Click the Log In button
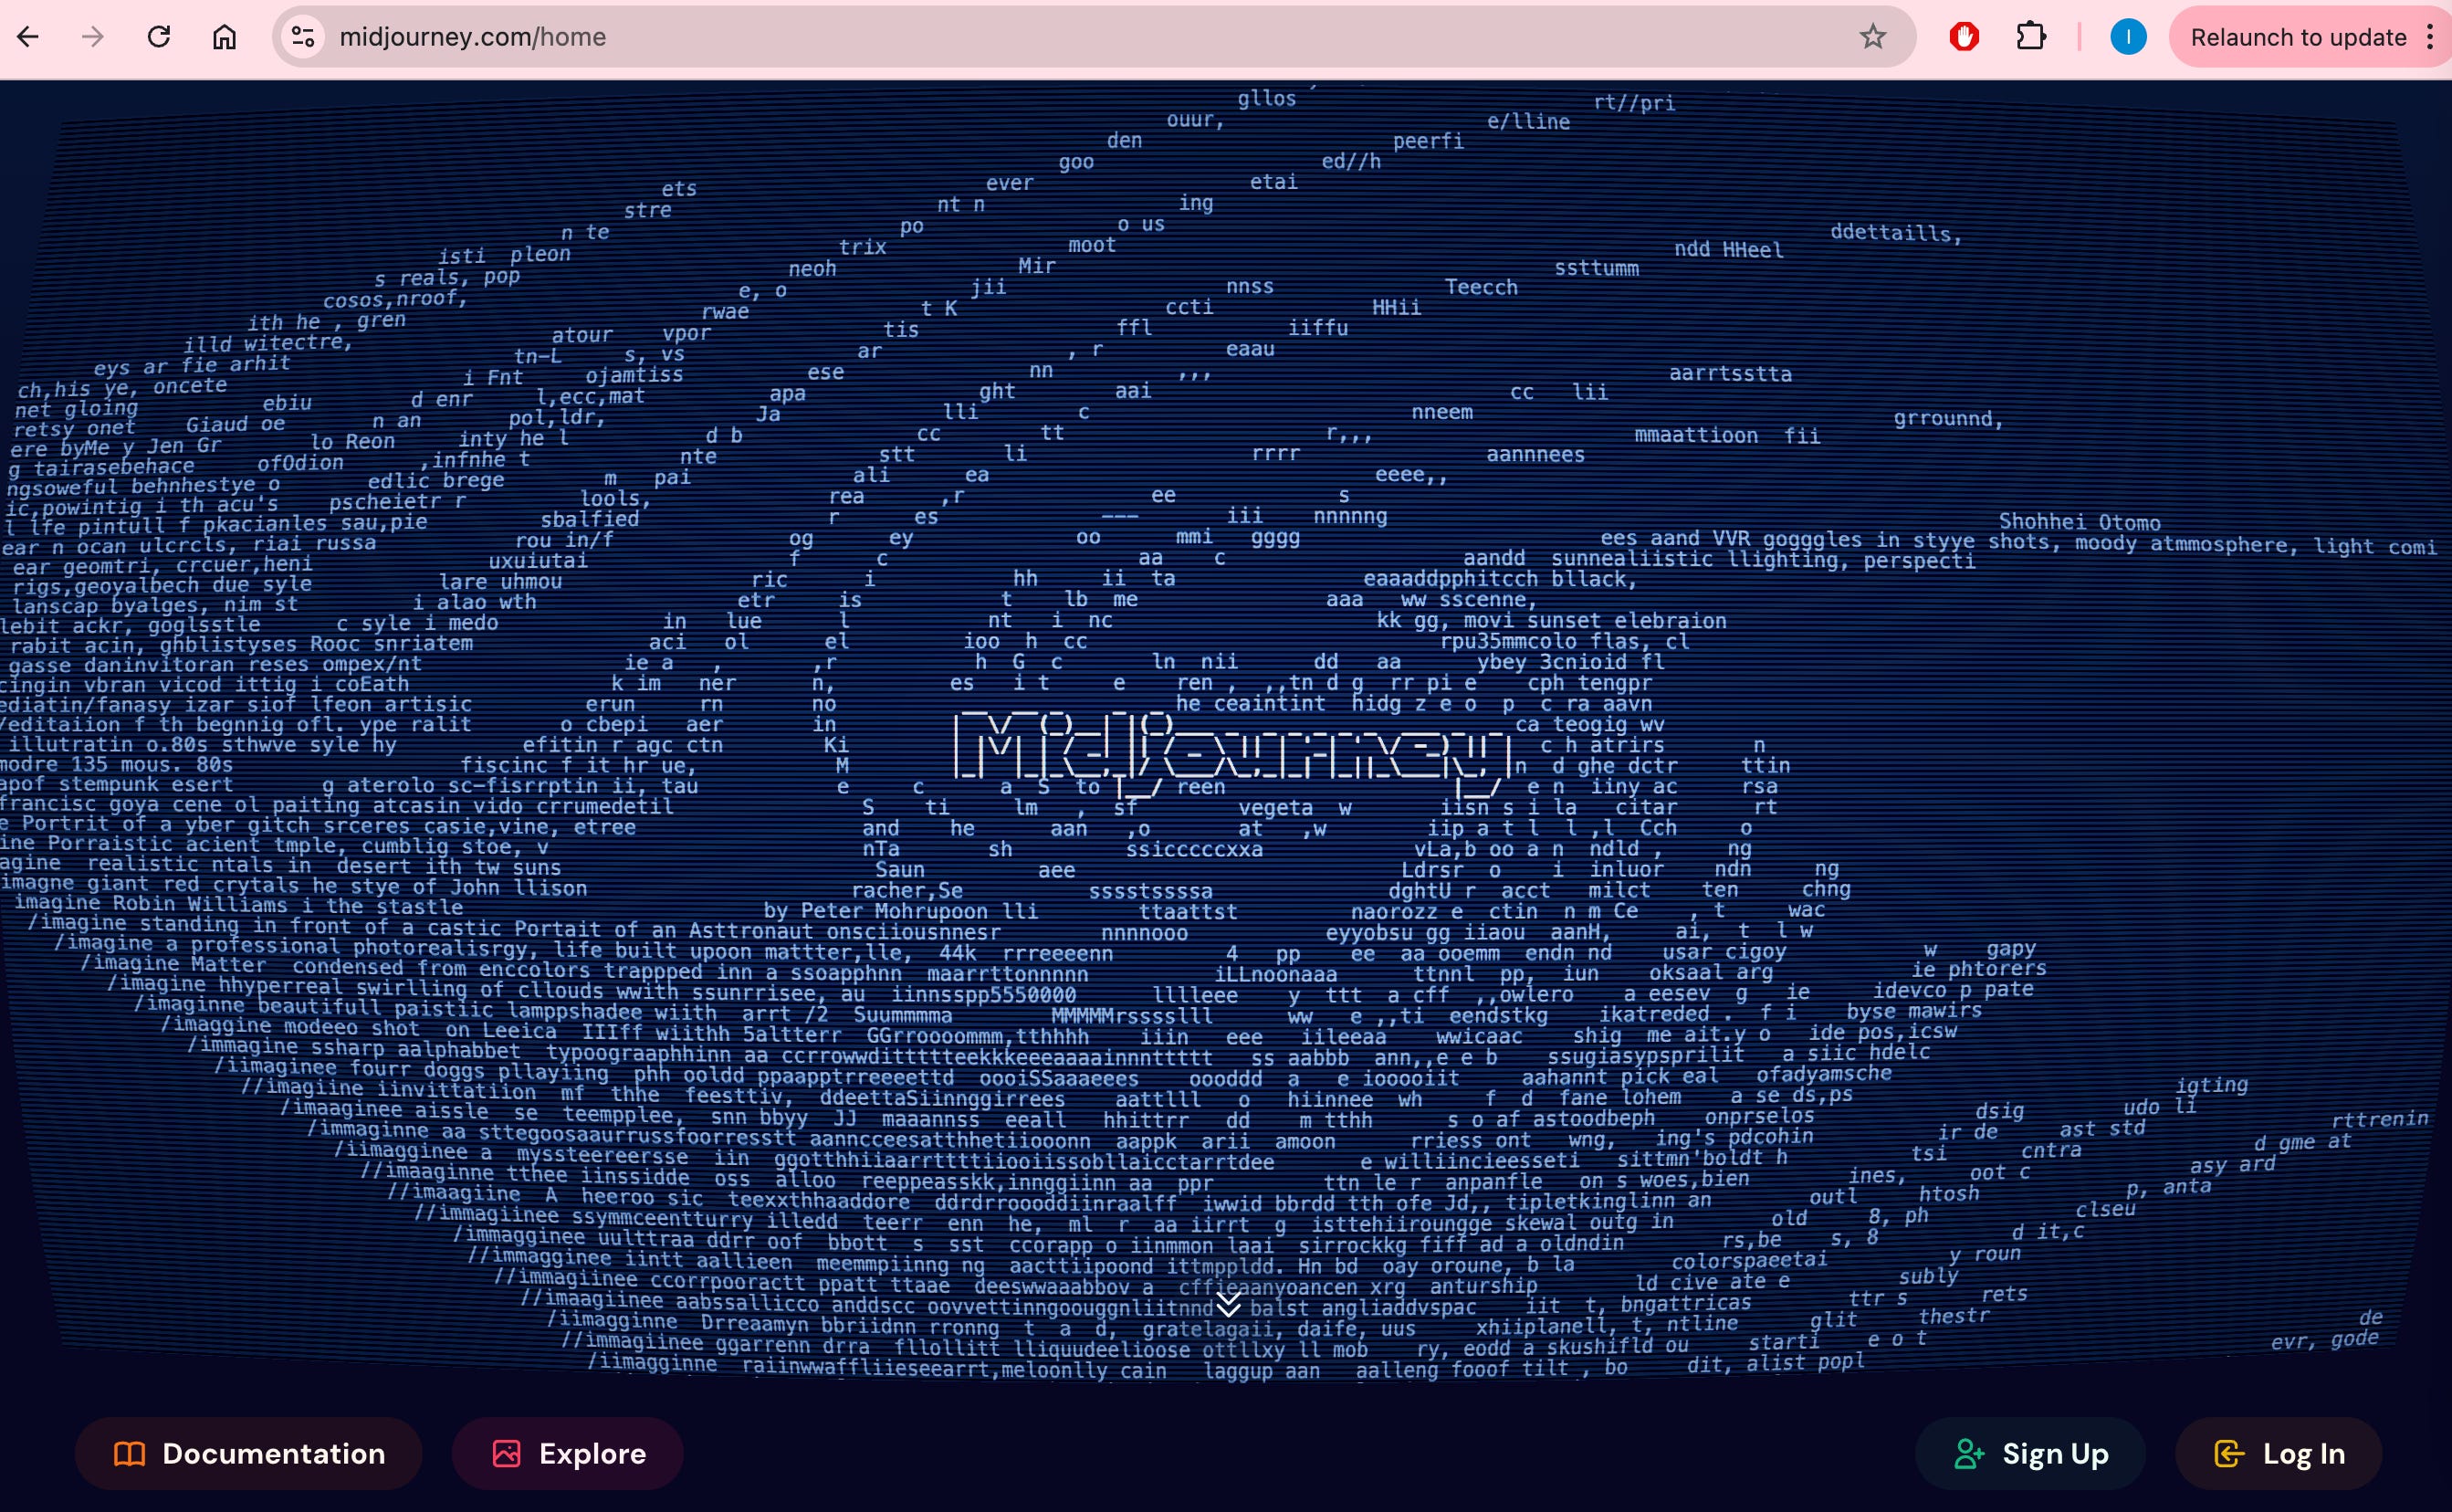Image resolution: width=2452 pixels, height=1512 pixels. (x=2279, y=1453)
